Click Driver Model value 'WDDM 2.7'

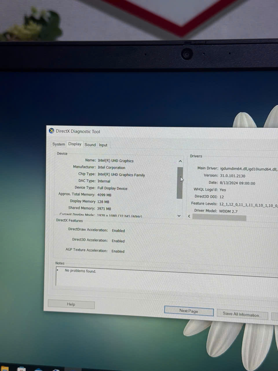coord(228,211)
